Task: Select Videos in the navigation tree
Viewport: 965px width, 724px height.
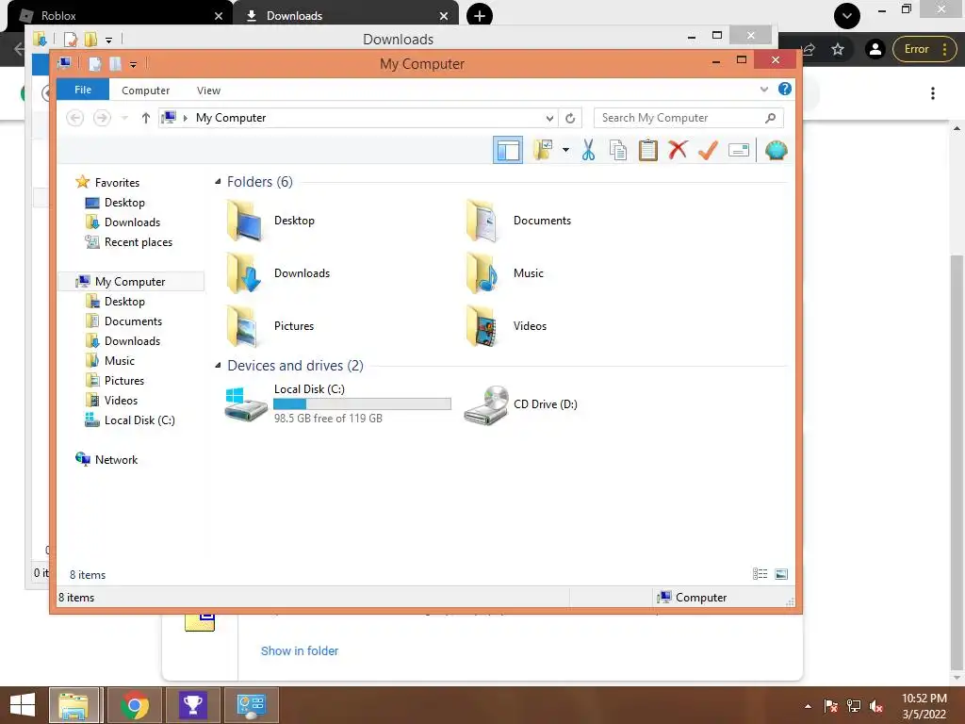Action: tap(111, 400)
